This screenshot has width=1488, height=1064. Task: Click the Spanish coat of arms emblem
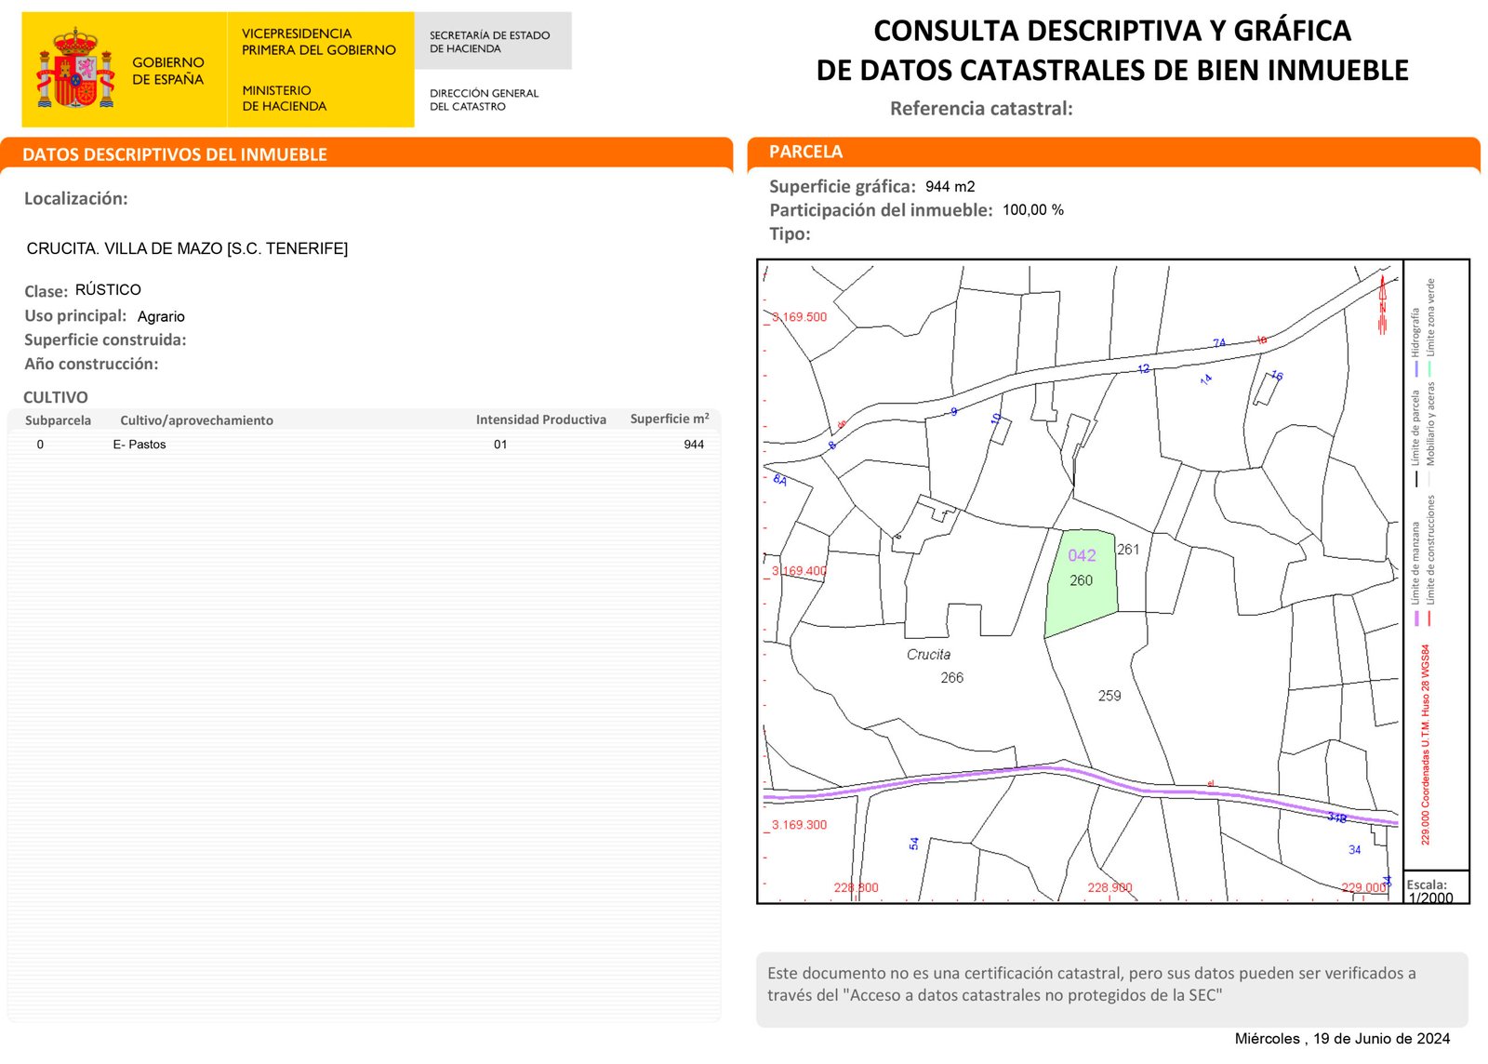click(x=75, y=68)
